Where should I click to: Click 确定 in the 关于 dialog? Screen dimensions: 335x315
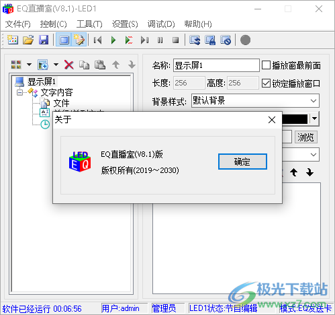[242, 162]
